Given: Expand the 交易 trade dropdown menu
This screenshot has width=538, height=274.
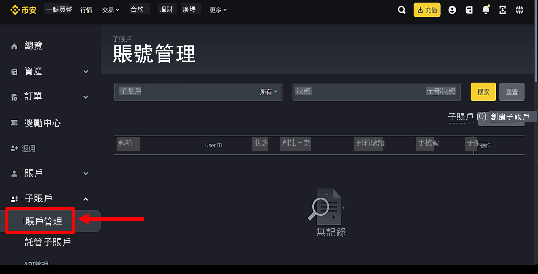Looking at the screenshot, I should tap(110, 10).
